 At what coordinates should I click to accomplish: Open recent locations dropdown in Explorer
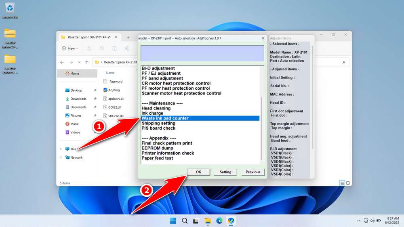pos(79,62)
